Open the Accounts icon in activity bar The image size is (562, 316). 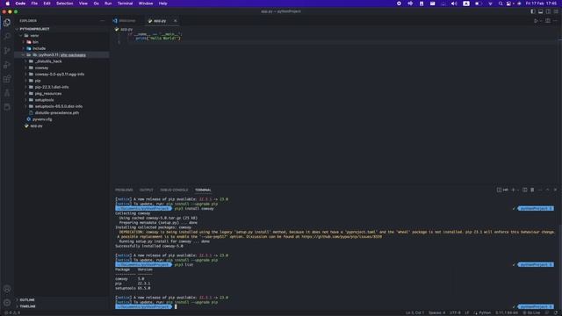tap(7, 289)
